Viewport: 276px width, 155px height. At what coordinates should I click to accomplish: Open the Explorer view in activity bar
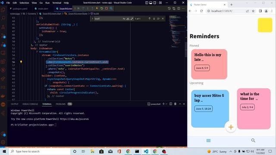tap(3, 9)
